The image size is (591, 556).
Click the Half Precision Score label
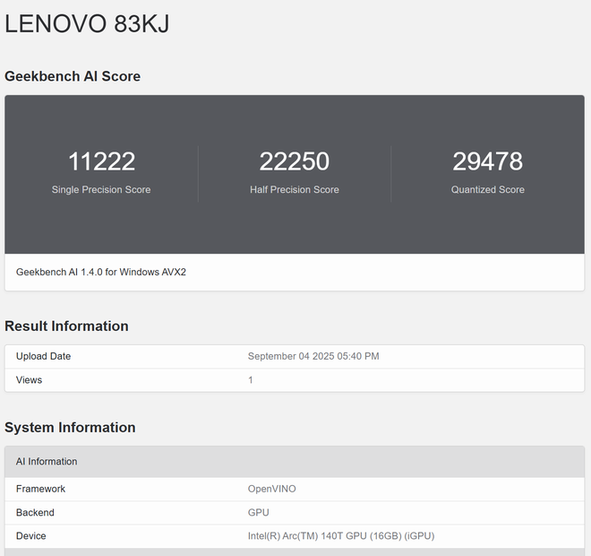pos(295,189)
